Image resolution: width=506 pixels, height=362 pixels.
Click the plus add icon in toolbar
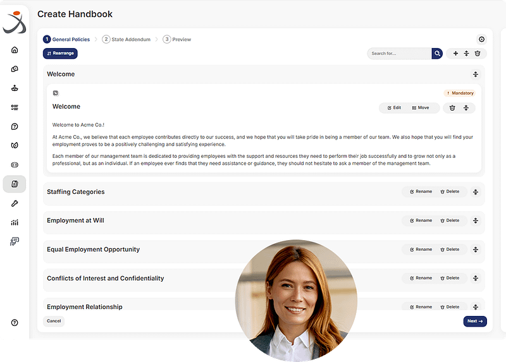(x=455, y=54)
